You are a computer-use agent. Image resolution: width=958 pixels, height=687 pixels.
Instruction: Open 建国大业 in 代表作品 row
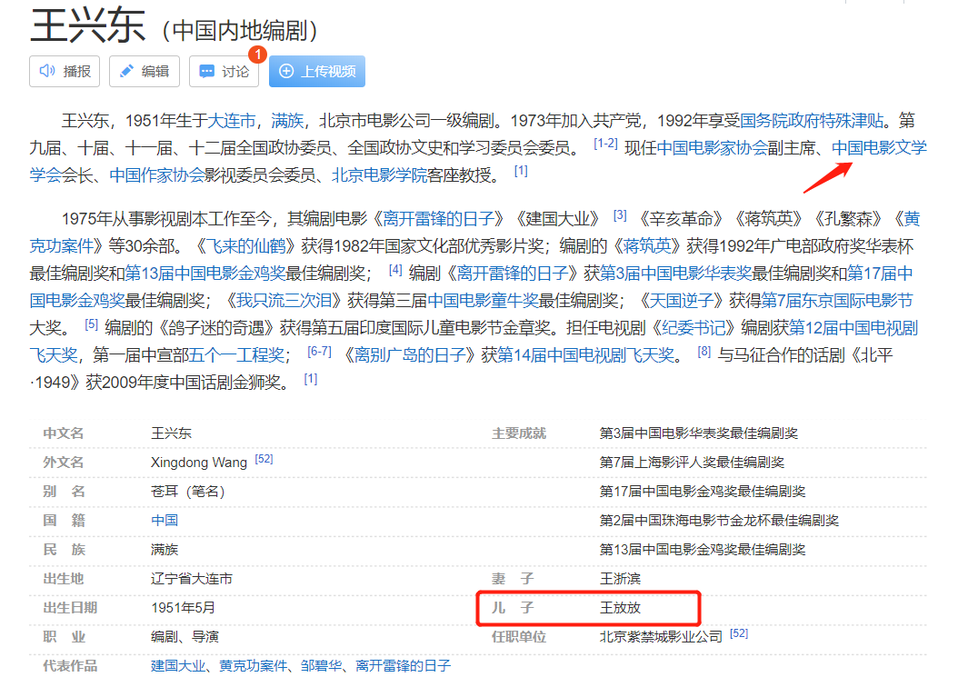[x=178, y=665]
